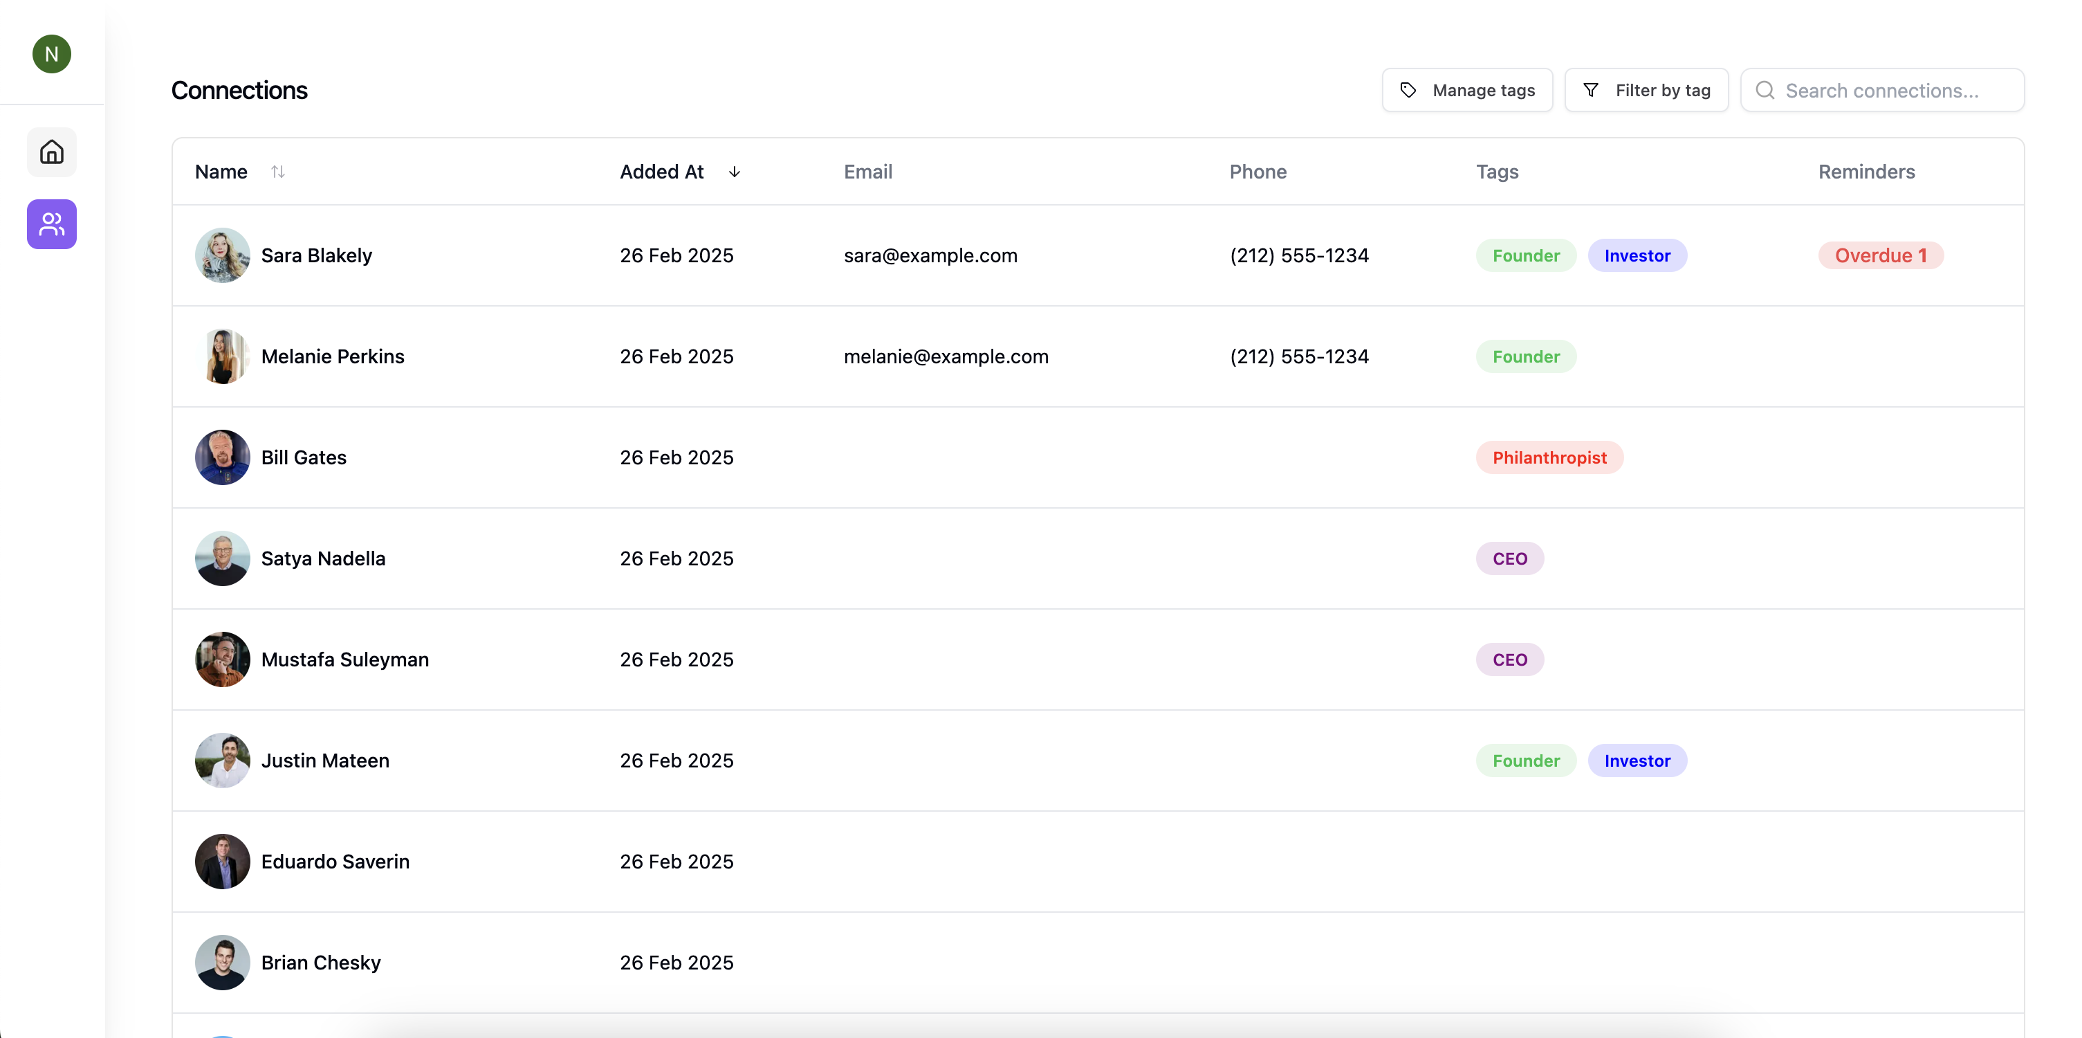Toggle Added At sort arrow
The image size is (2082, 1038).
734,172
